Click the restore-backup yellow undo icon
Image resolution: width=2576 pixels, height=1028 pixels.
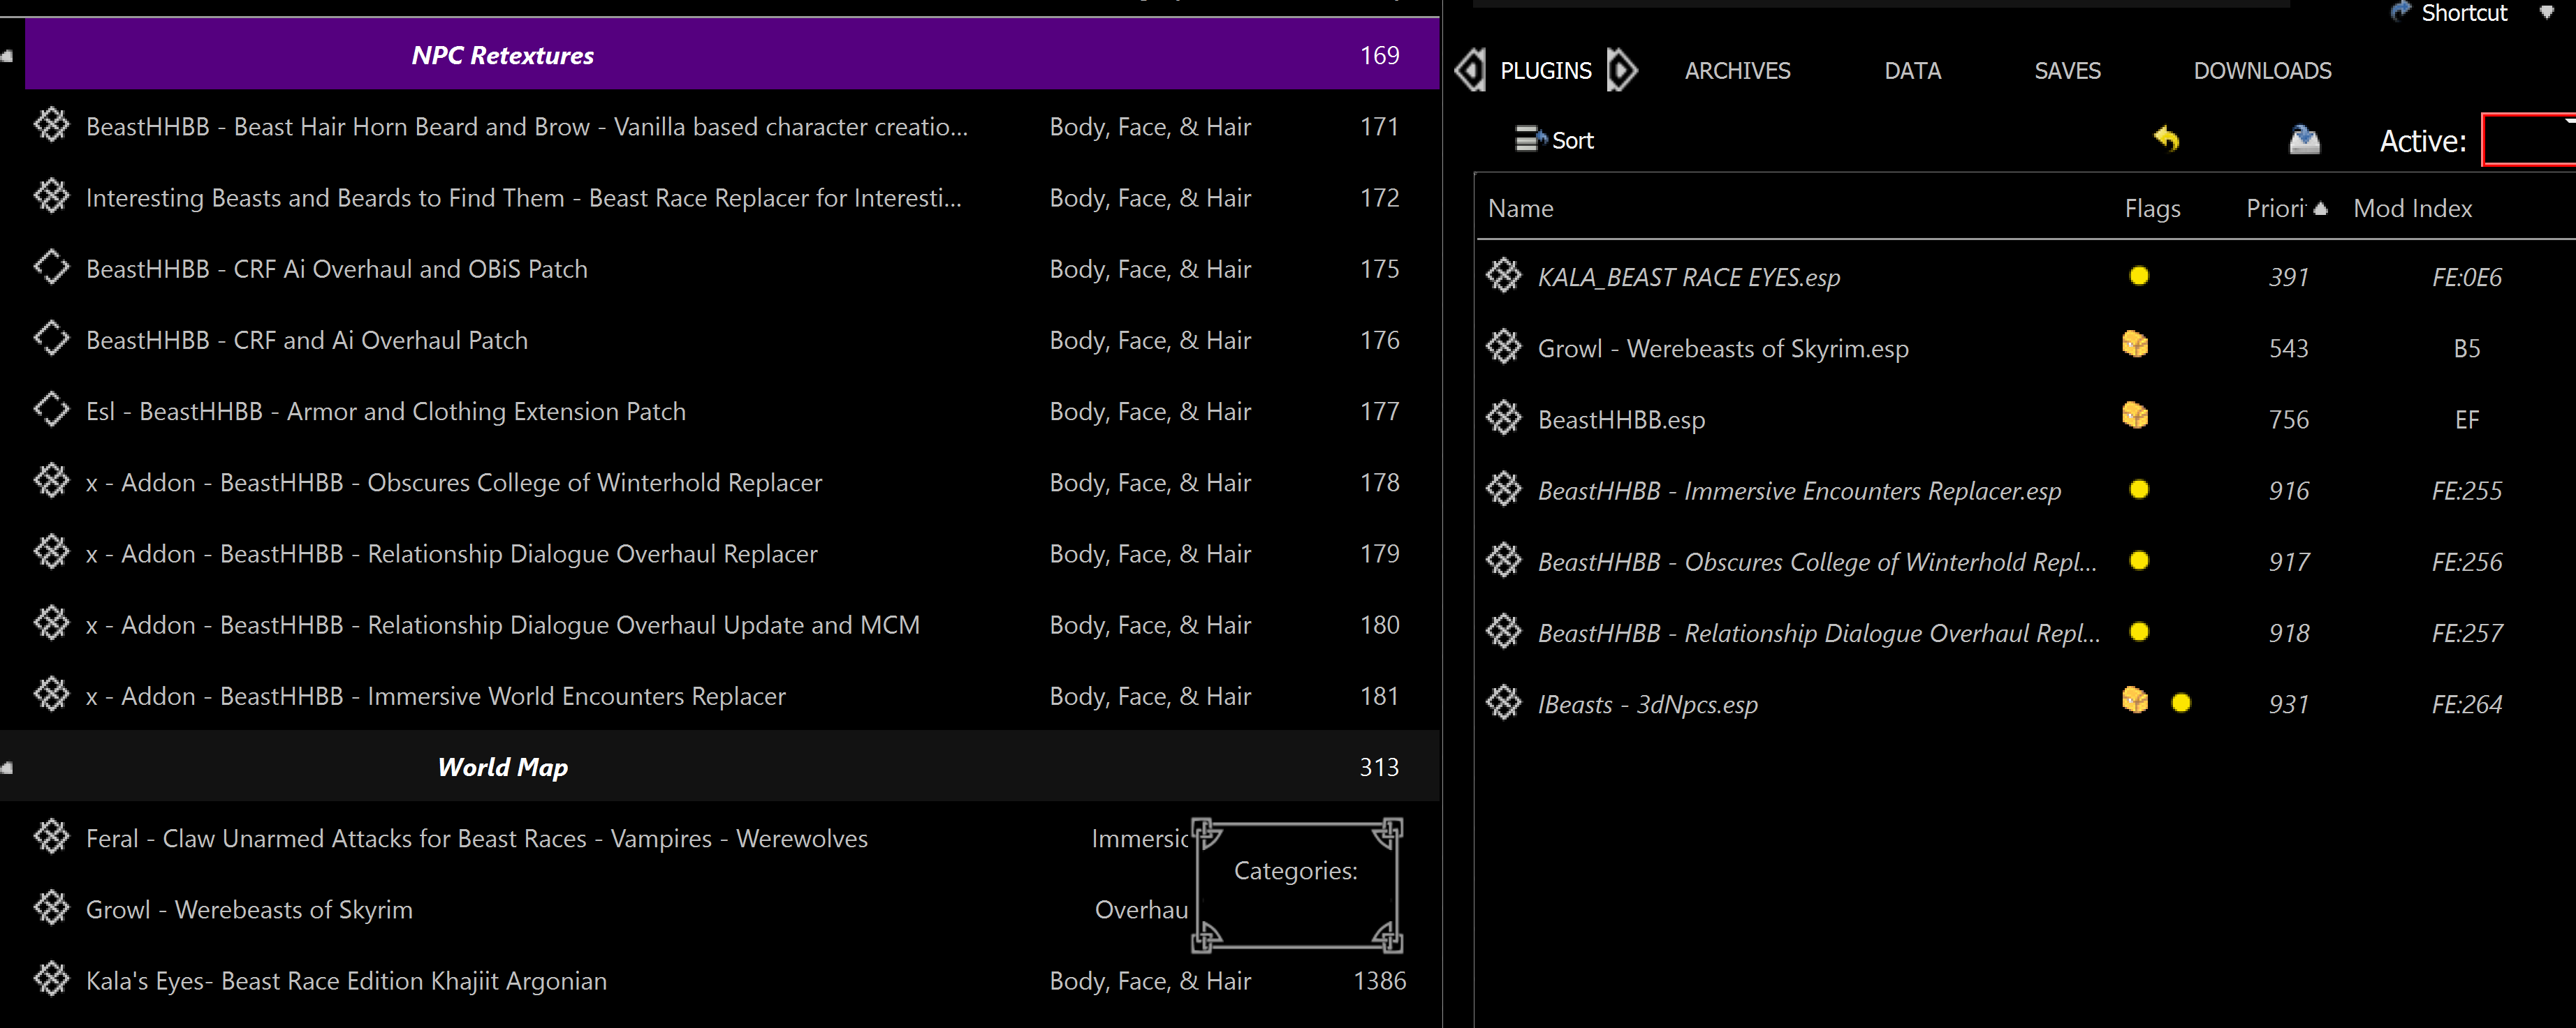[x=2166, y=140]
